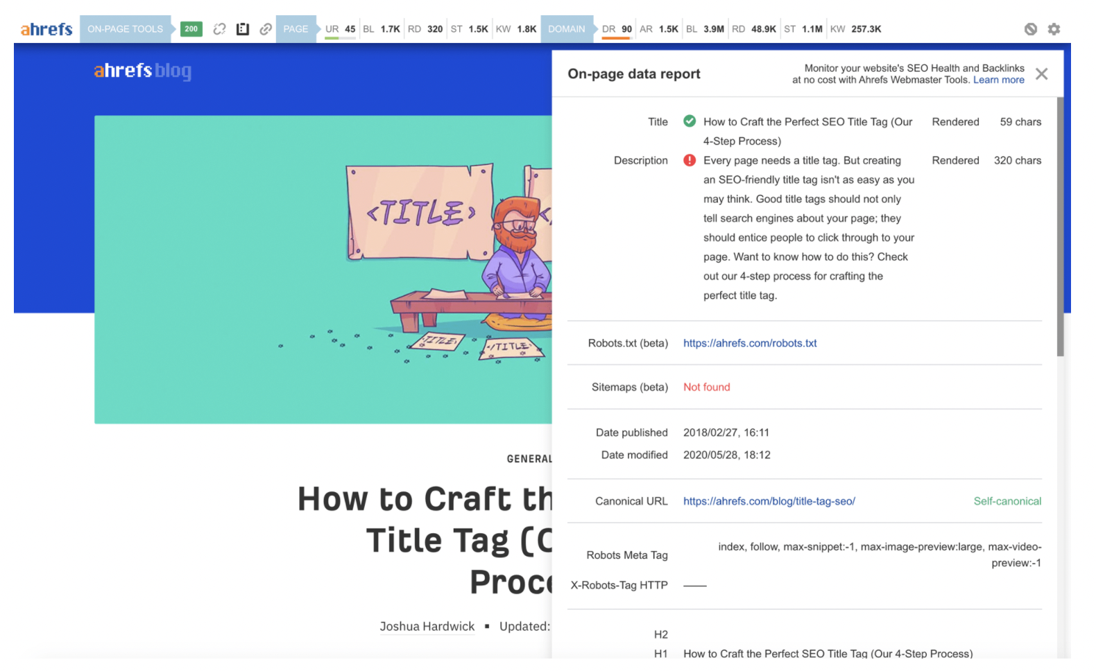Open Joshua Hardwick author link
The width and height of the screenshot is (1096, 671).
(427, 627)
